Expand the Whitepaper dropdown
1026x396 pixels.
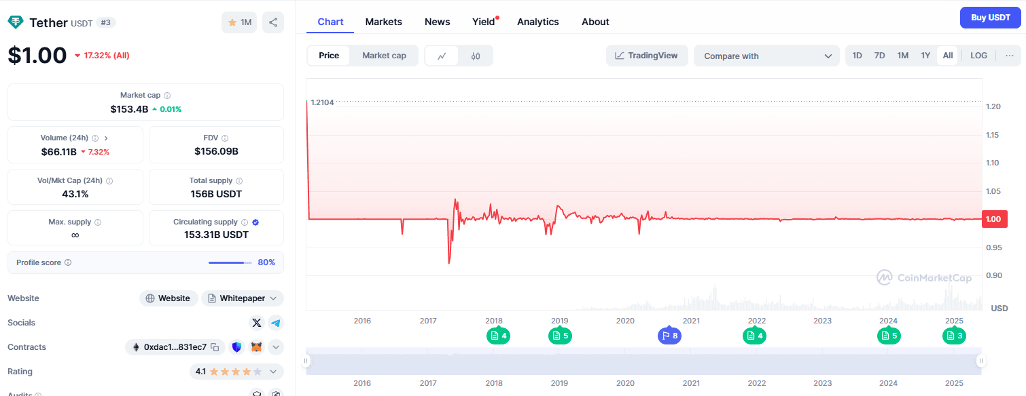pos(243,298)
